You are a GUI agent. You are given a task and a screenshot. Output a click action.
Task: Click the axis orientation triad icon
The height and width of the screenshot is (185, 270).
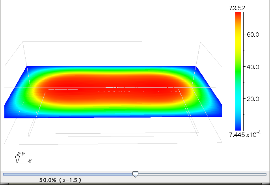(x=21, y=158)
